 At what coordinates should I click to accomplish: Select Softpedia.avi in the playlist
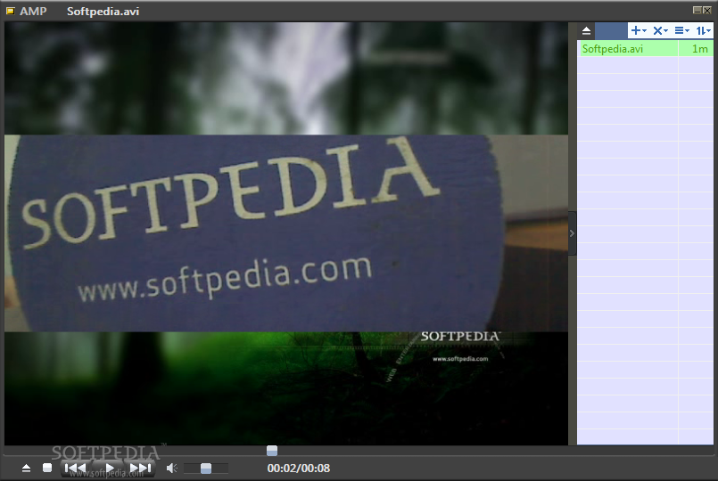coord(629,49)
